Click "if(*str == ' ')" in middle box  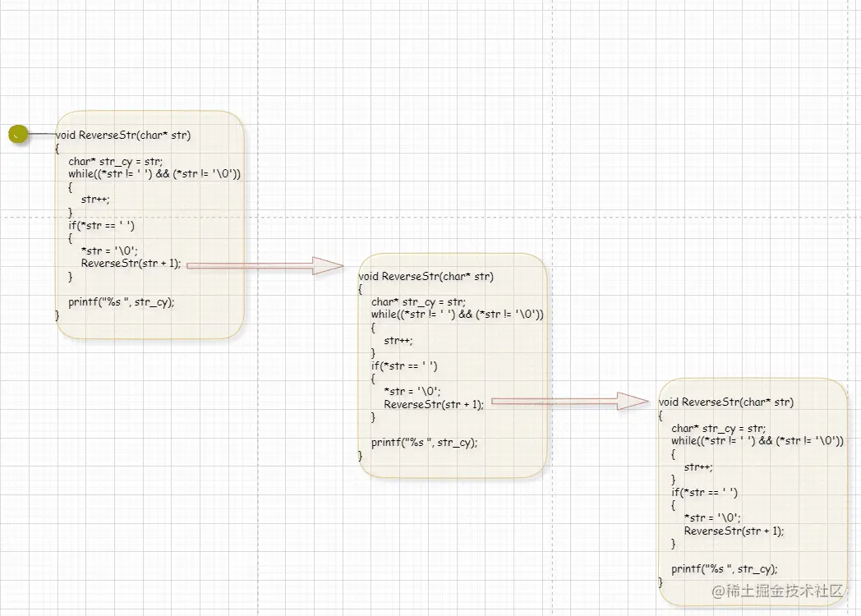point(404,366)
